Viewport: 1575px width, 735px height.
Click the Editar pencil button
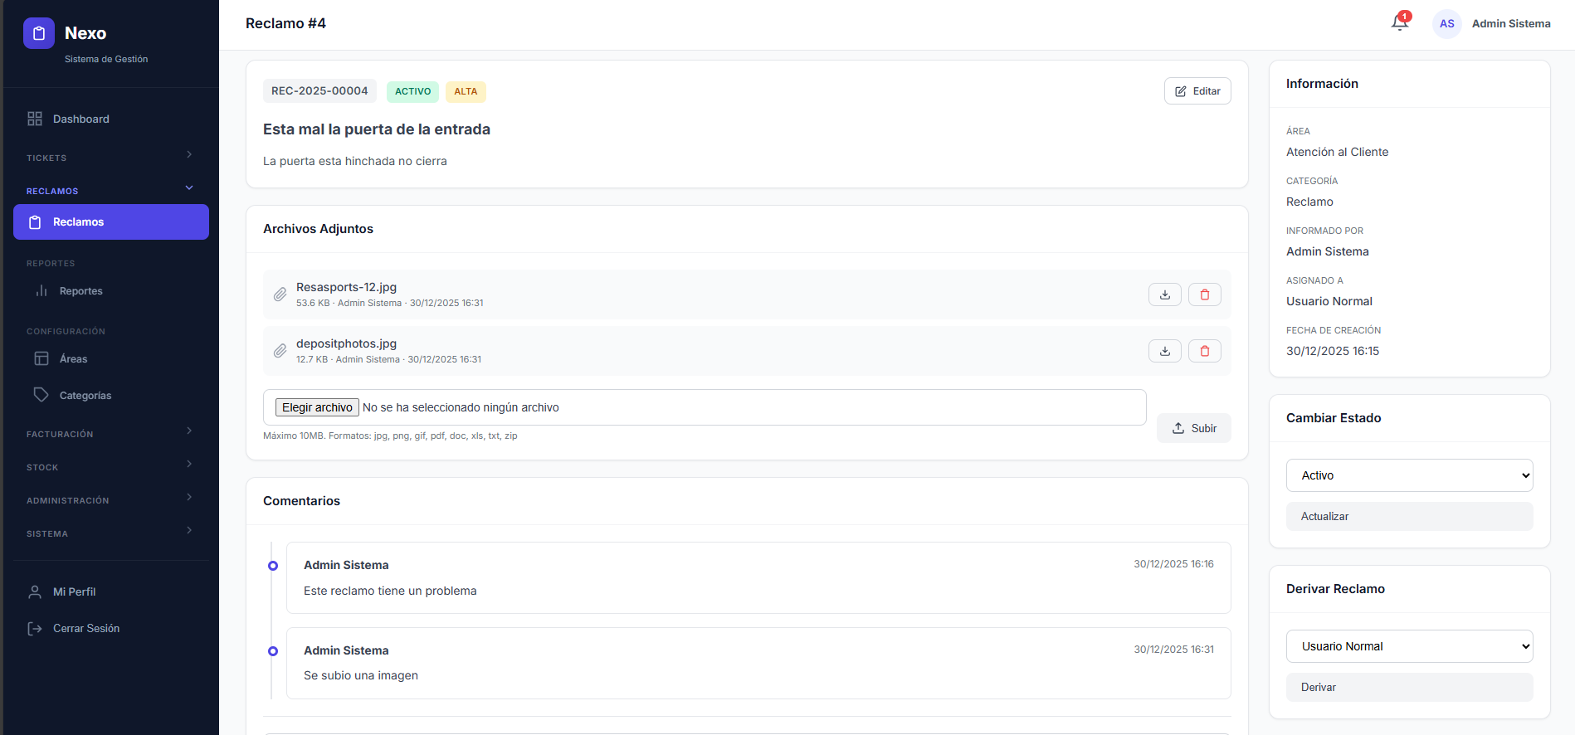[1197, 91]
